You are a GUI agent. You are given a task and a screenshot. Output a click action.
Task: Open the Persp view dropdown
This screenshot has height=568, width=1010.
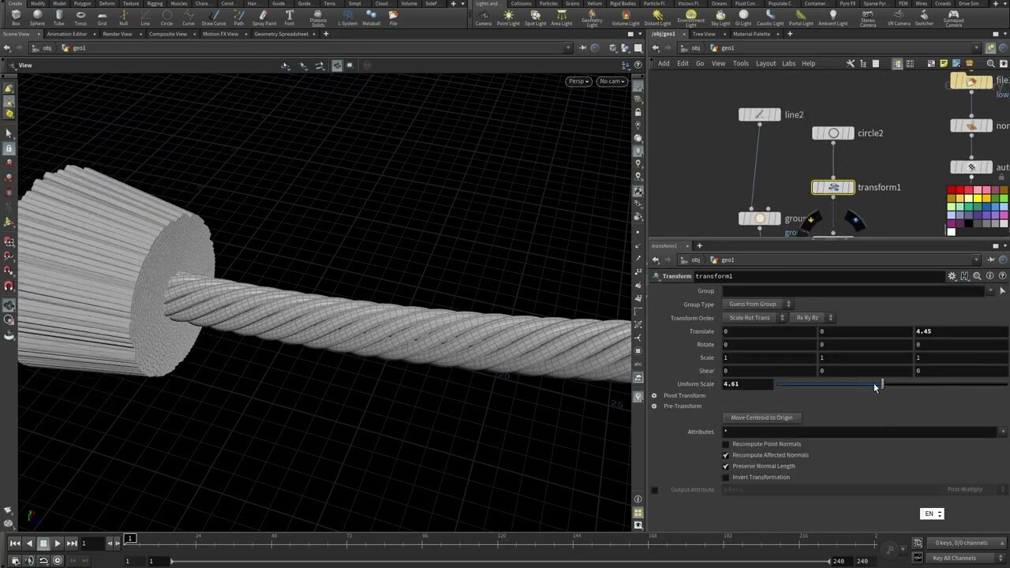tap(578, 81)
